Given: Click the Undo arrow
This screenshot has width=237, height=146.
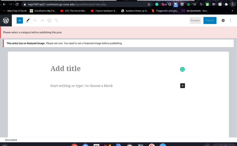Looking at the screenshot, I should tap(35, 21).
